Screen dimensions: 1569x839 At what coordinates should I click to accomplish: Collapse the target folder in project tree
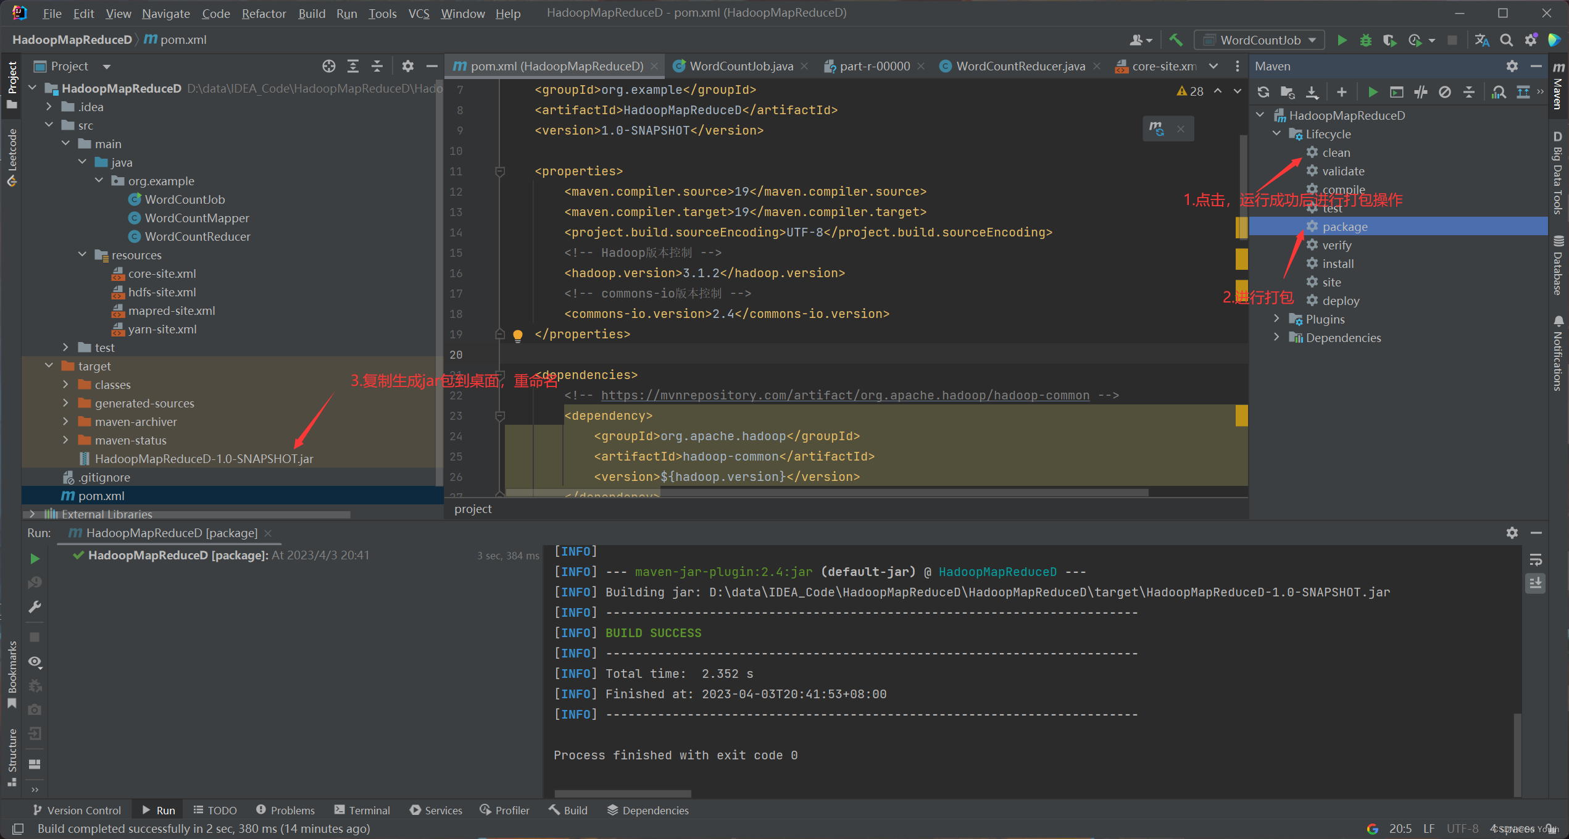click(x=49, y=366)
